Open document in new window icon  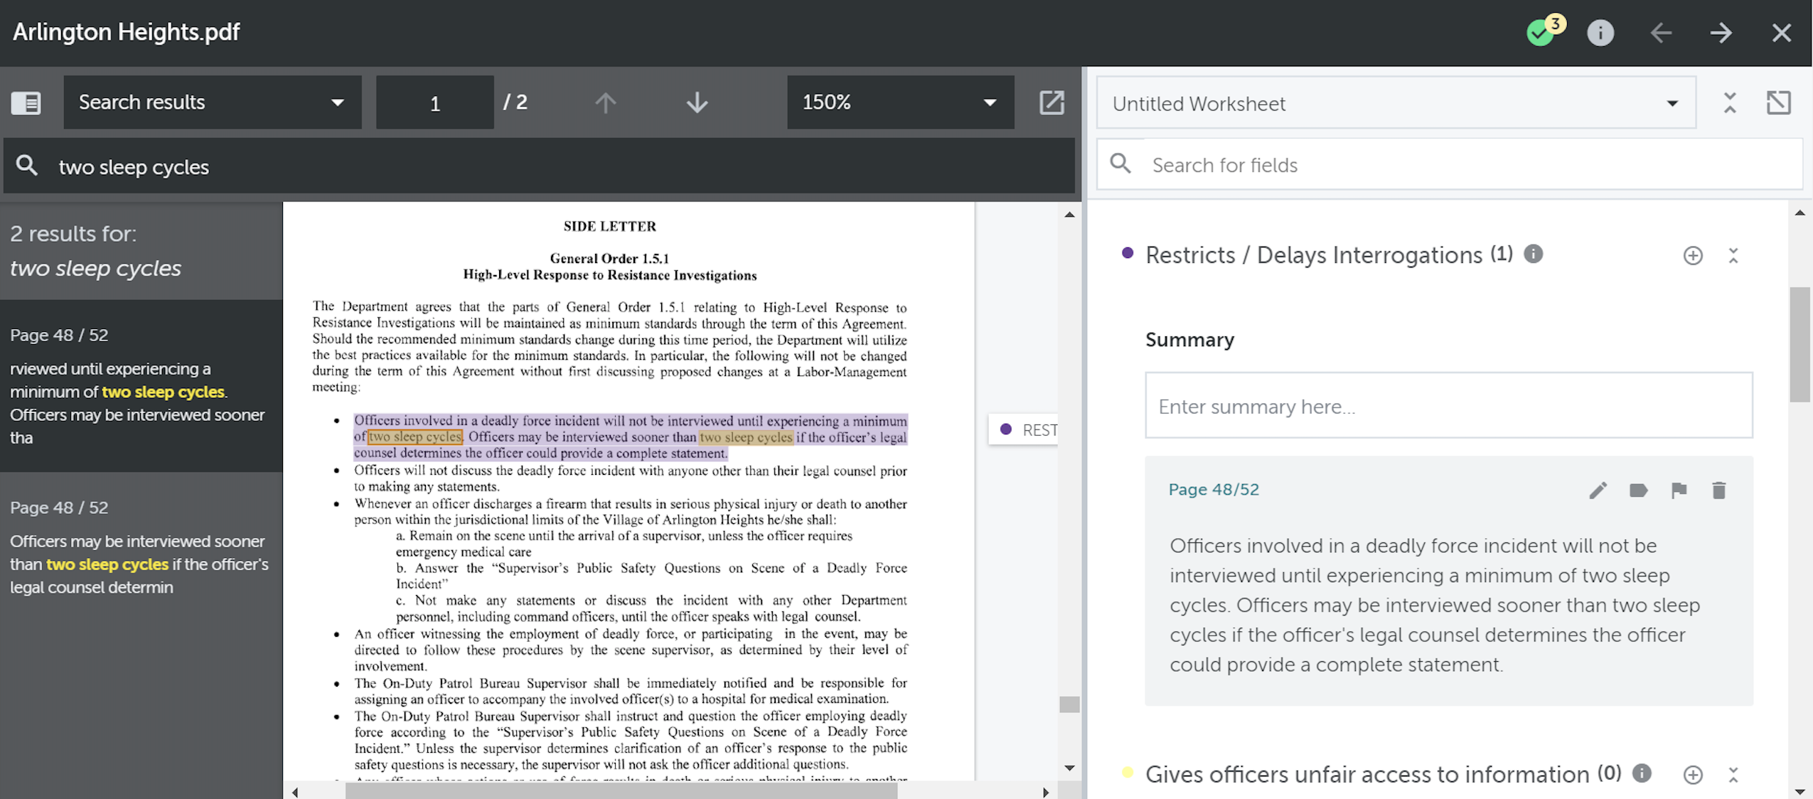coord(1052,102)
